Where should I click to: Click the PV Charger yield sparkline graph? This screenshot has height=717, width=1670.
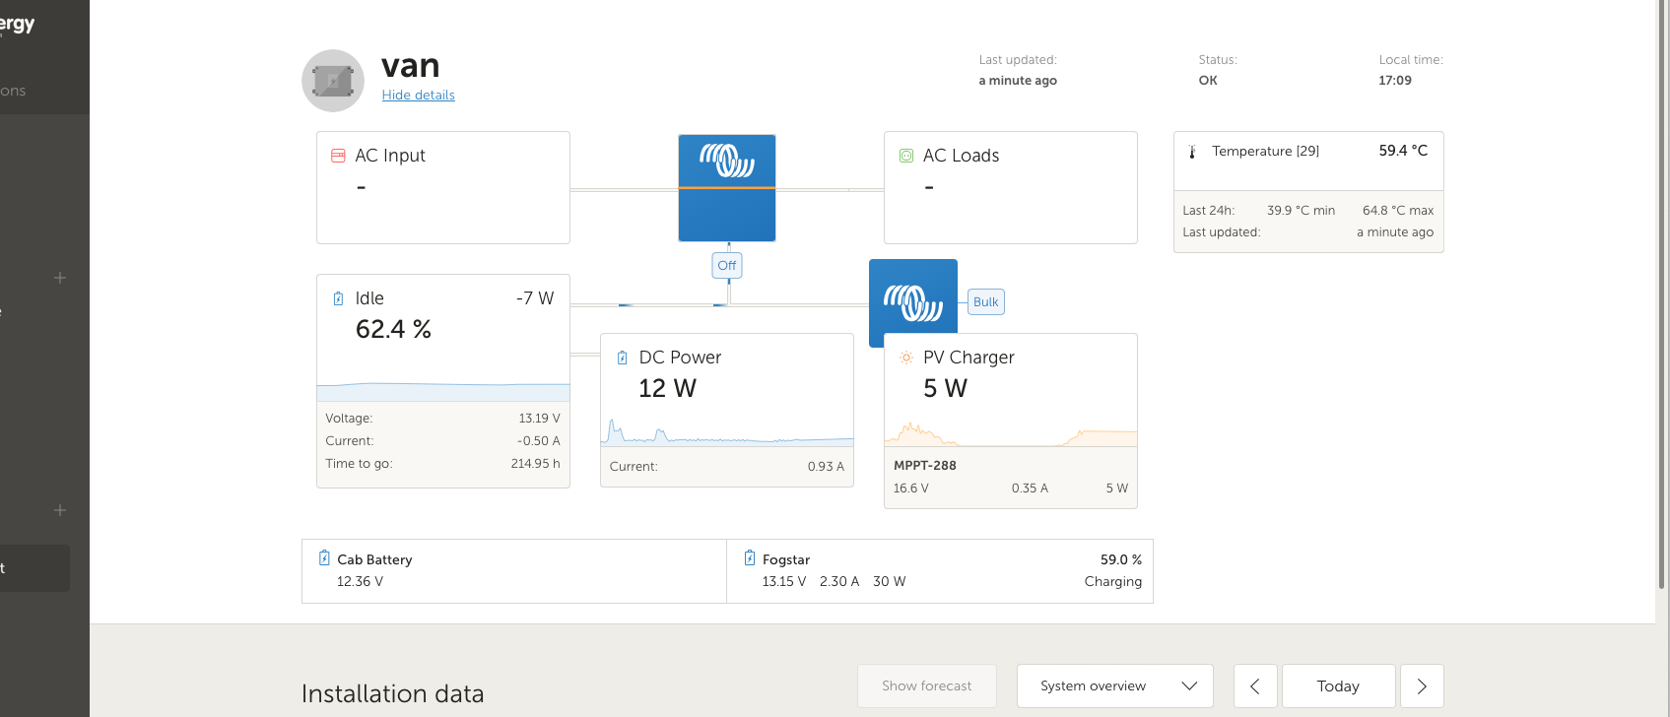pos(1011,434)
